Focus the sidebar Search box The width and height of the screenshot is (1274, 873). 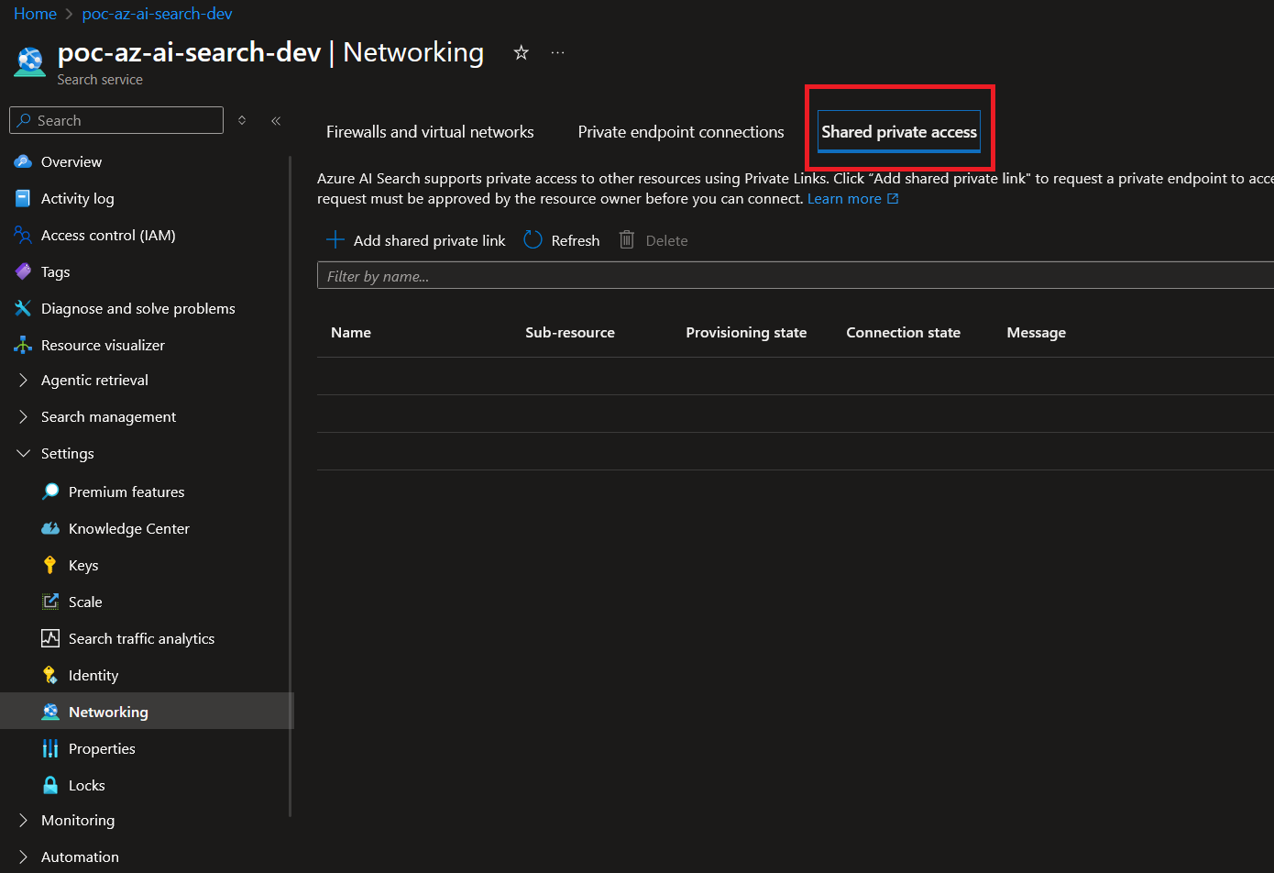[x=116, y=120]
